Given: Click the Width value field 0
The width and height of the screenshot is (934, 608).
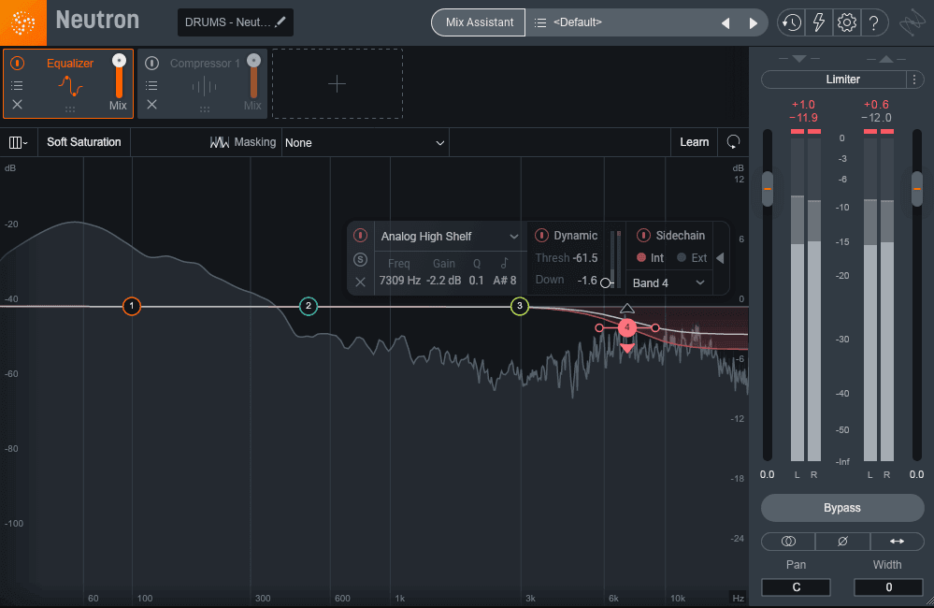Looking at the screenshot, I should point(888,587).
